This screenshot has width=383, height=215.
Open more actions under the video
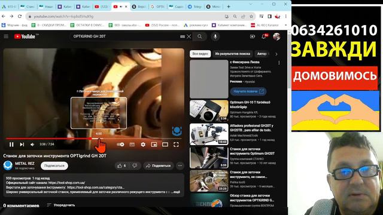pyautogui.click(x=180, y=166)
